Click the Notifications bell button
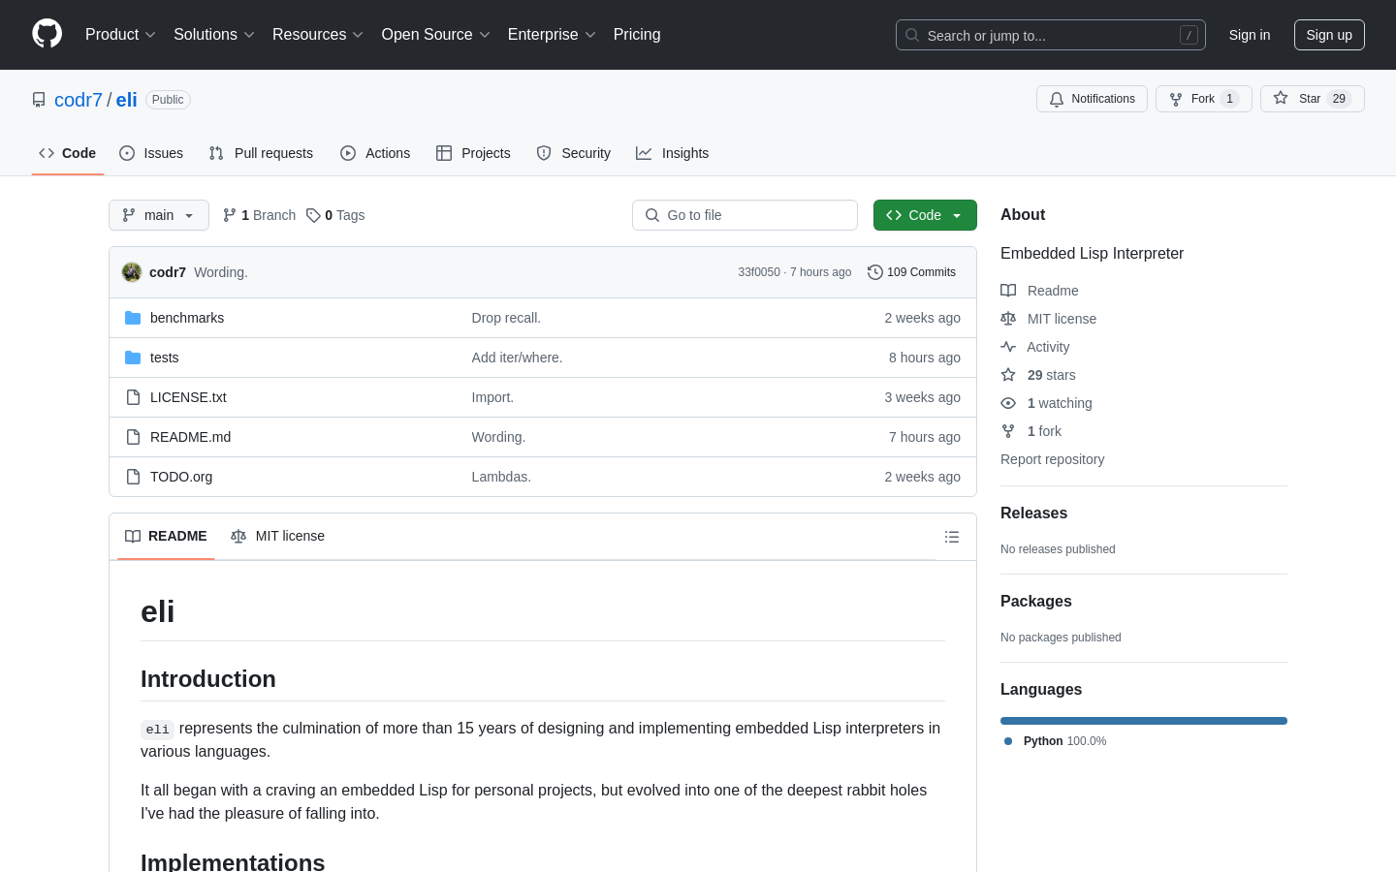 (x=1092, y=99)
